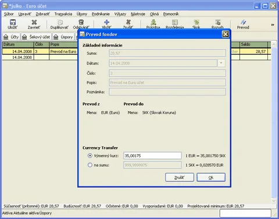Click the 'Projektované minimum: EUR 28,57' status
Screen dimensions: 279x219
216,206
